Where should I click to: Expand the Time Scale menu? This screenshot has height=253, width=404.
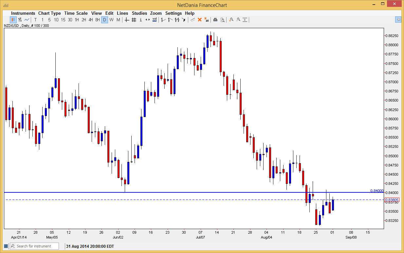[76, 13]
